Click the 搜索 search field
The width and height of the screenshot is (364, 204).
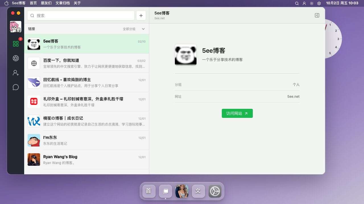(x=81, y=16)
